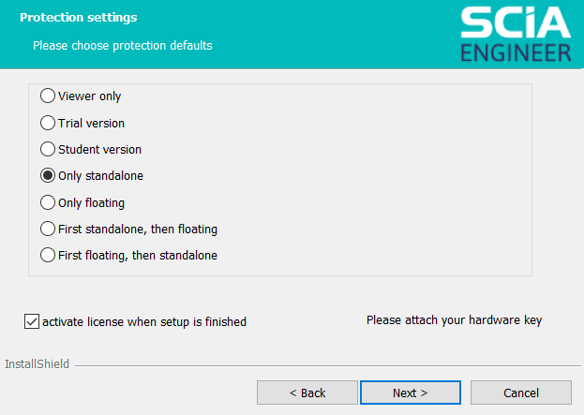Click the 'First floating, then standalone' label text

[138, 256]
